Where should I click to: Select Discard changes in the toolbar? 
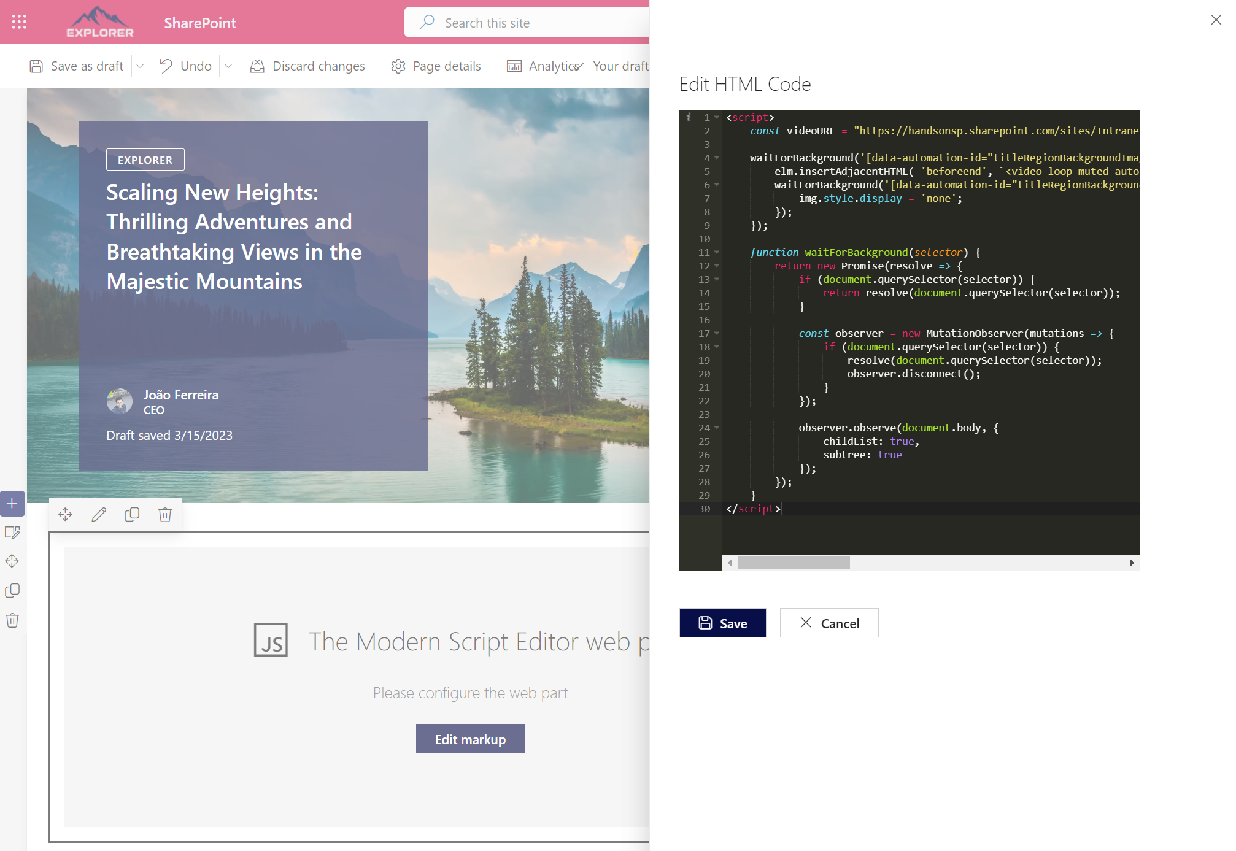point(307,66)
